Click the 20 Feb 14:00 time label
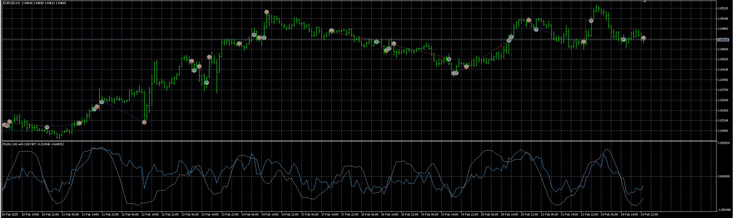Viewport: 733px width, 218px height. [x=510, y=215]
